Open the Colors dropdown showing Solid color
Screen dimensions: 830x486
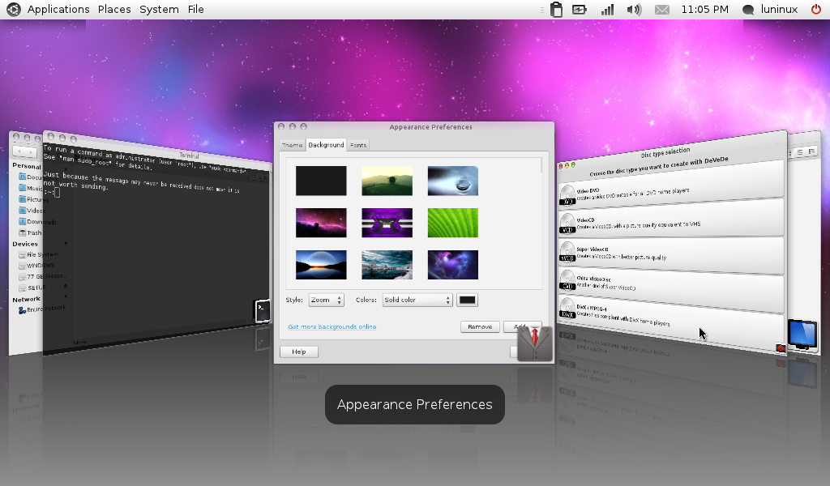tap(417, 300)
